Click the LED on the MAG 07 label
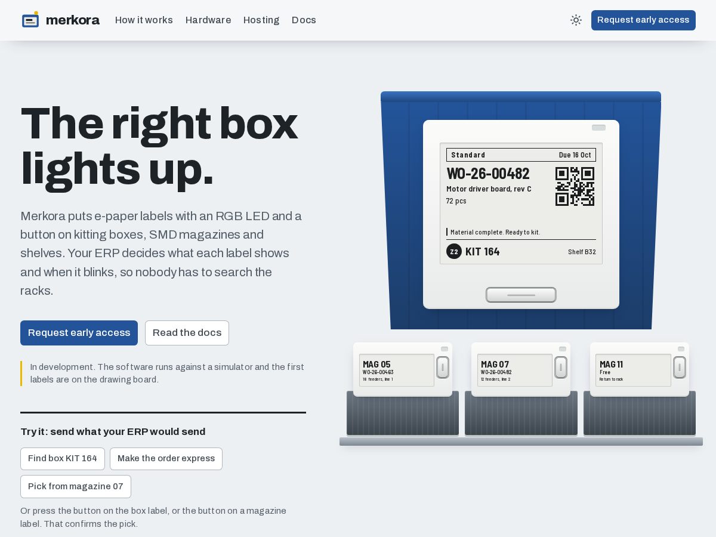 563,349
